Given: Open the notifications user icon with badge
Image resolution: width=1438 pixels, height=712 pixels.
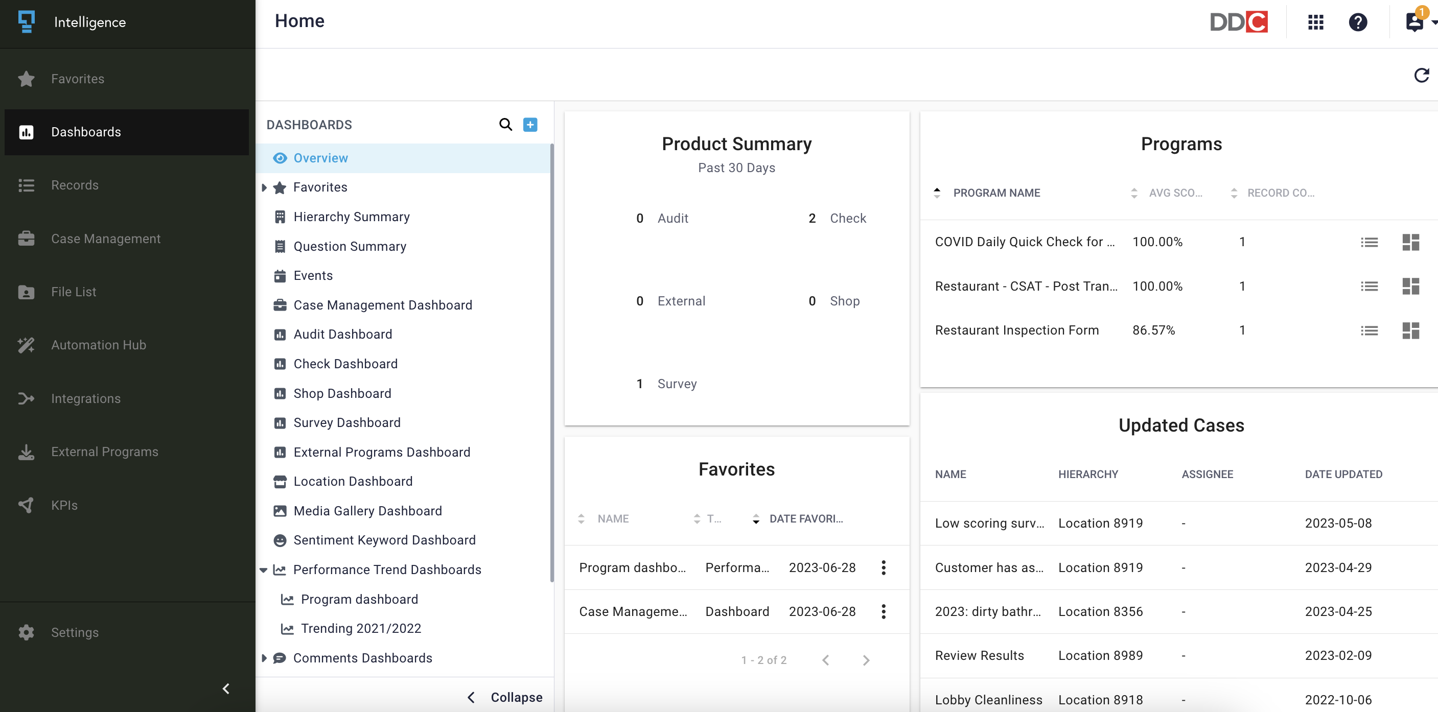Looking at the screenshot, I should point(1414,22).
